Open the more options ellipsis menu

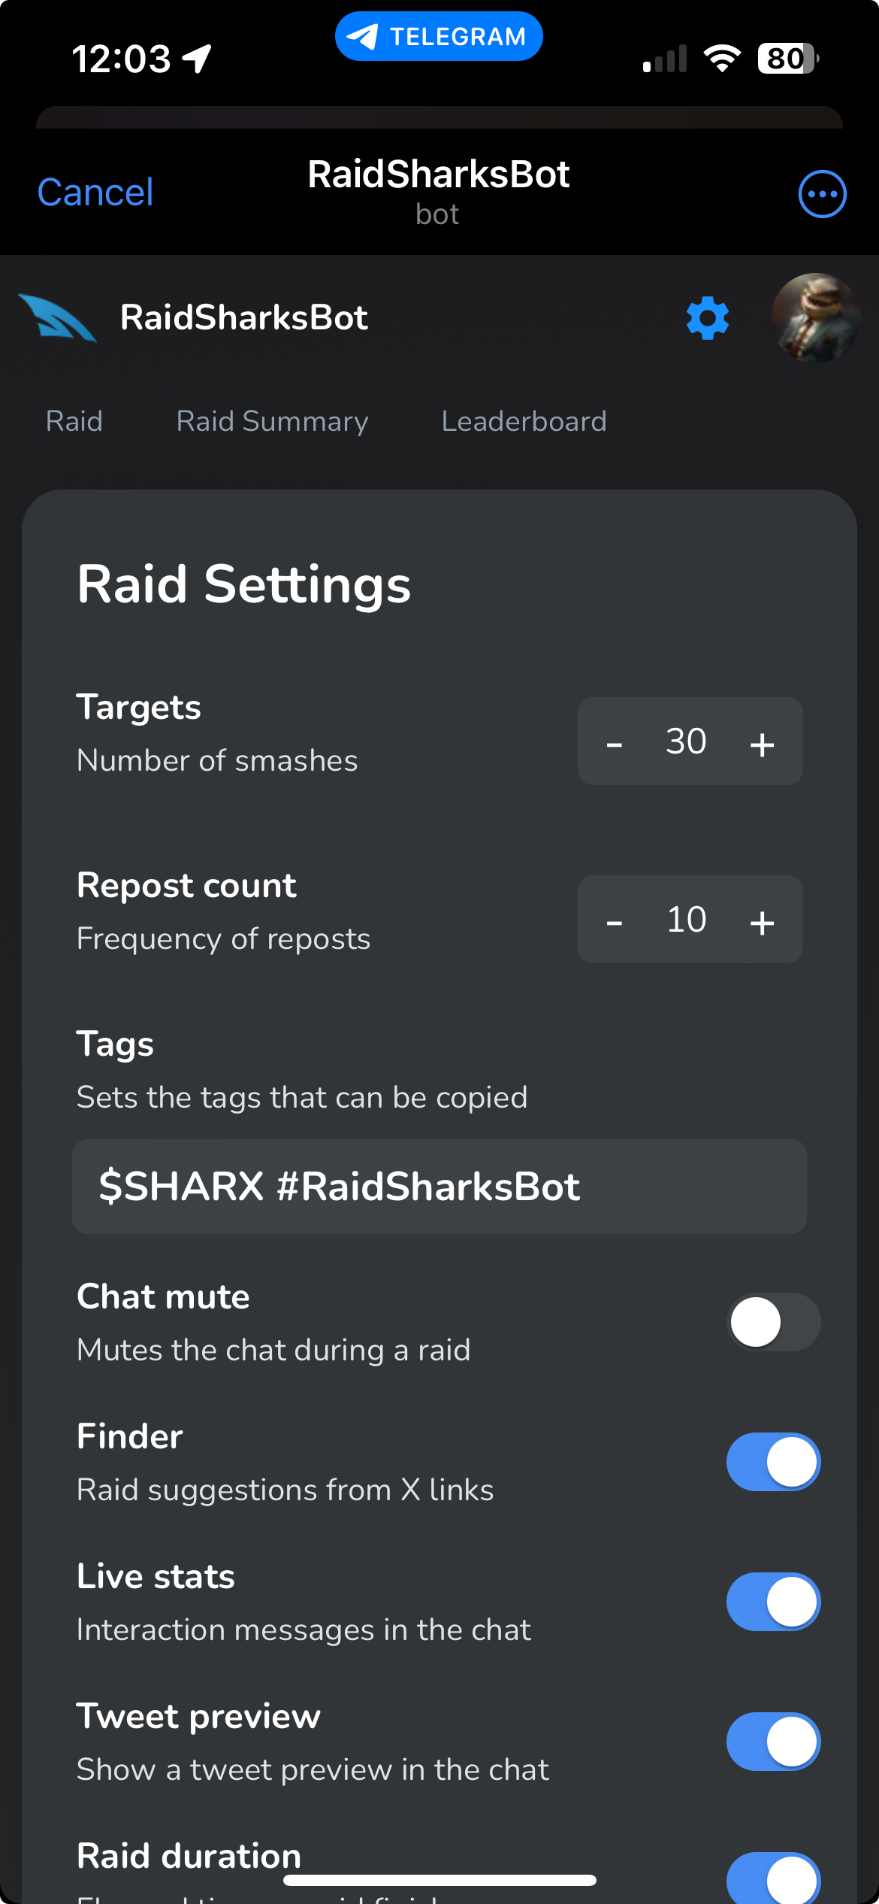click(x=822, y=194)
